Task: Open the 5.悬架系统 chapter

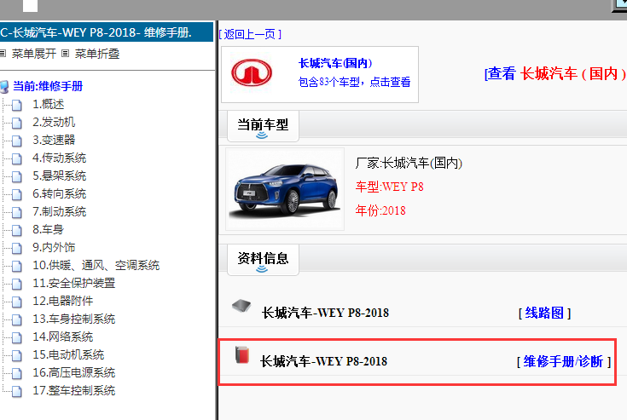Action: 59,175
